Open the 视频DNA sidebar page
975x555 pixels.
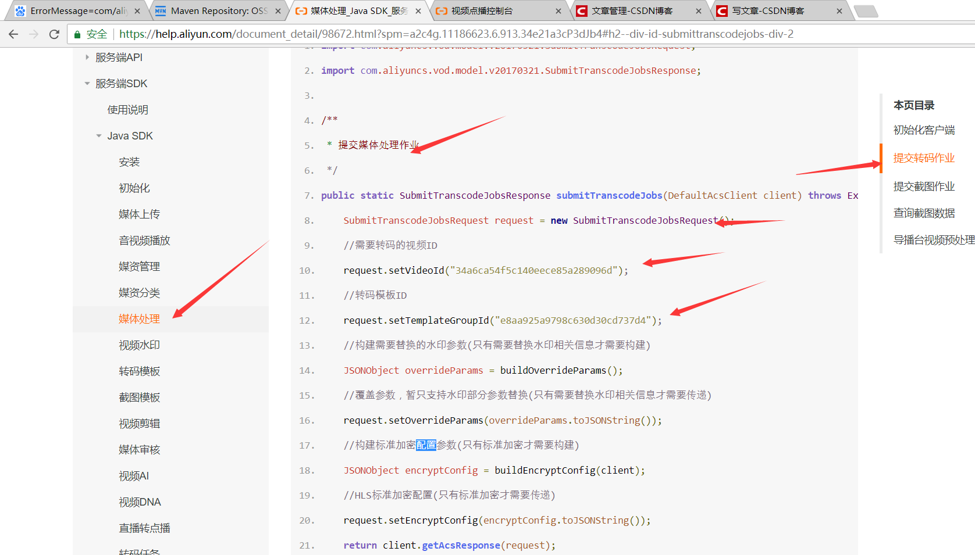coord(140,502)
